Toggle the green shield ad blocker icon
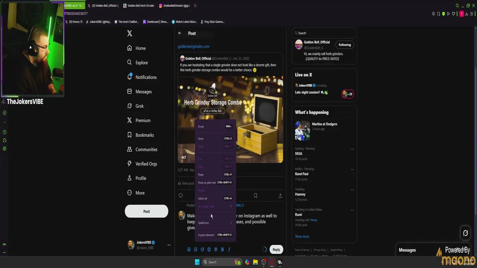477x268 pixels. point(443,14)
